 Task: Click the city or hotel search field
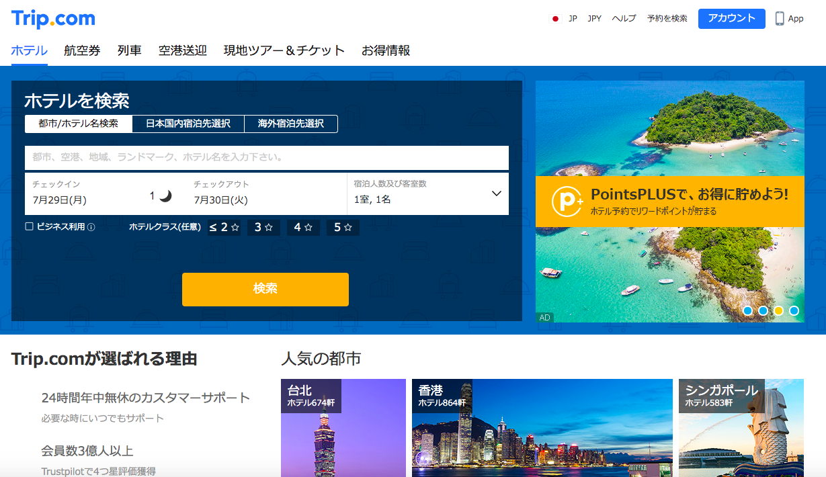266,158
